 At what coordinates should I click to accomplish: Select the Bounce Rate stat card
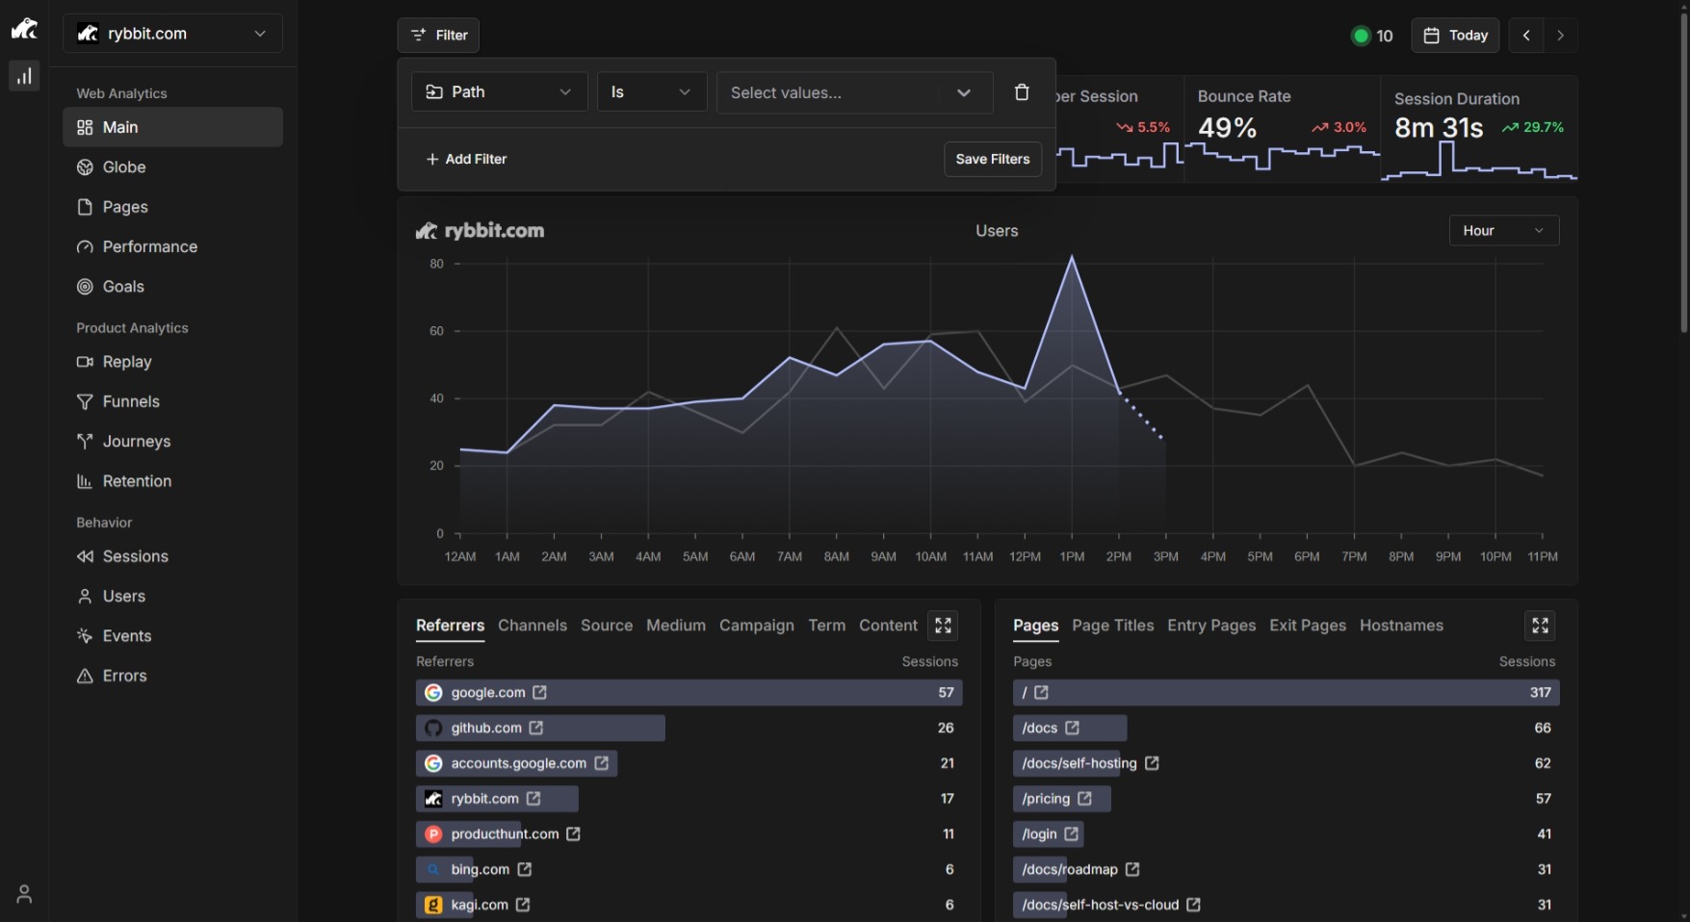click(x=1281, y=128)
